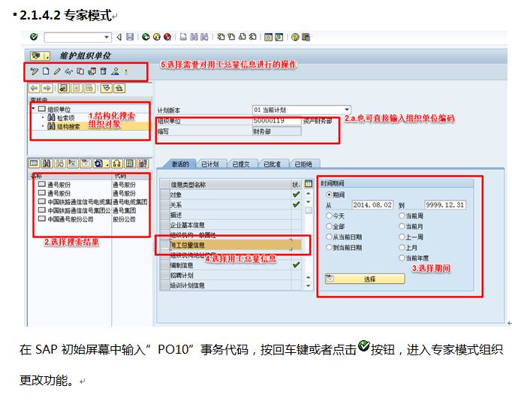
Task: Click the Customize Local Layout icon
Action: pos(306,37)
